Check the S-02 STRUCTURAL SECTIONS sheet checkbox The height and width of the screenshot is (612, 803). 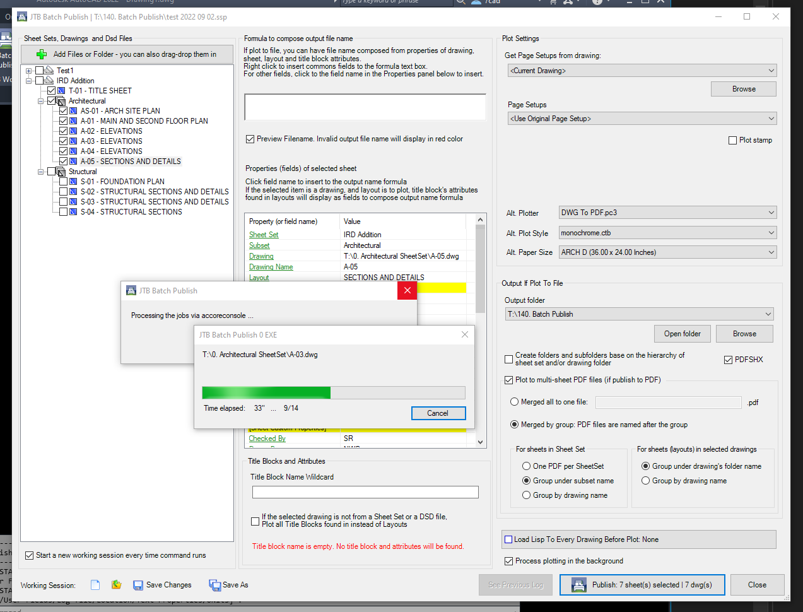[x=63, y=192]
